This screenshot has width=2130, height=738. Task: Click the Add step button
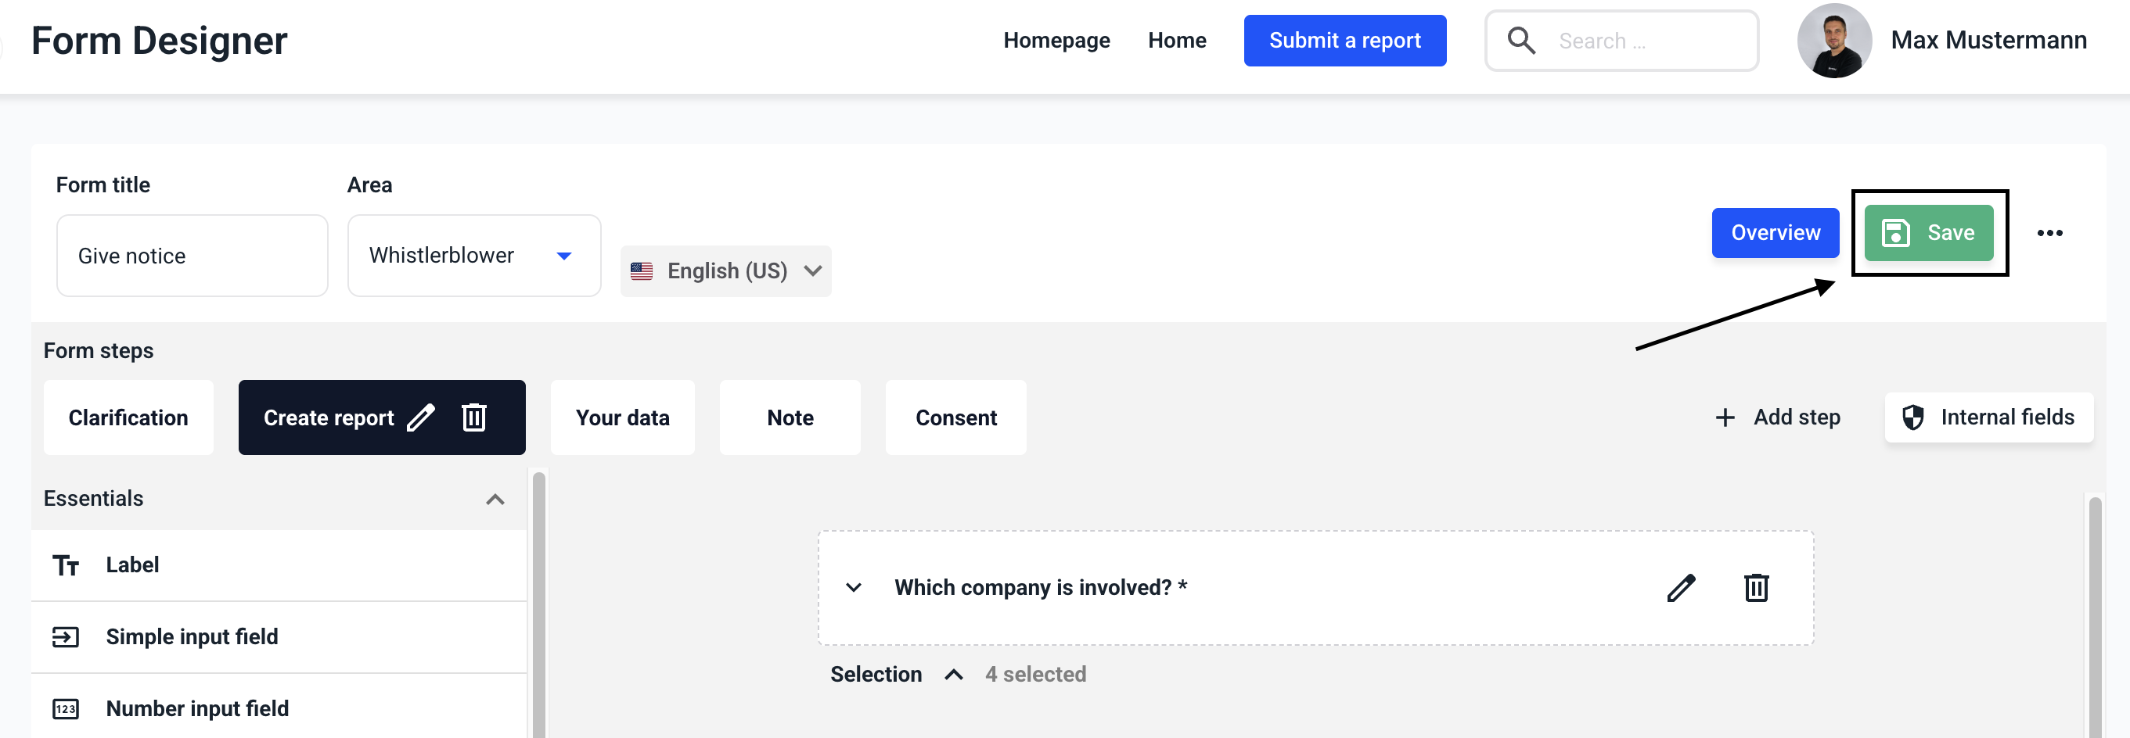click(x=1778, y=417)
